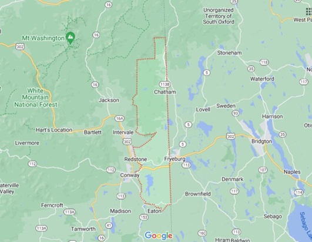Click the Sebago Lake water area
Screen dimensions: 312x242
[x=300, y=223]
